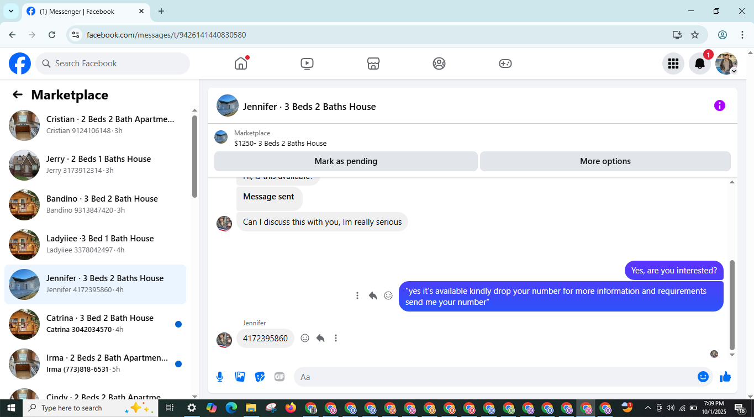Image resolution: width=754 pixels, height=417 pixels.
Task: Select Jennifer 3 Beds 2 Baths House chat
Action: click(x=95, y=284)
